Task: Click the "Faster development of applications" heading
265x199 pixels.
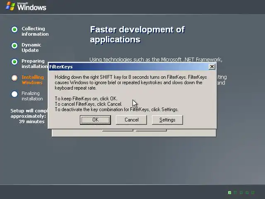Action: click(x=137, y=34)
